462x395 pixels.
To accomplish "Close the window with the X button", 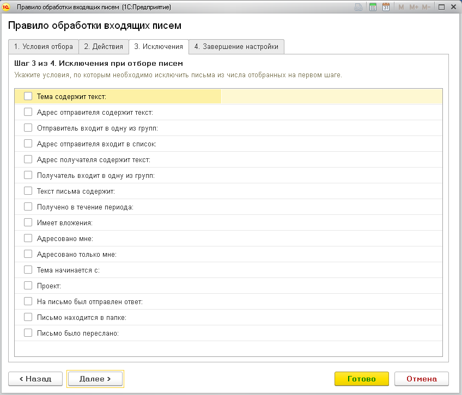I will [453, 7].
